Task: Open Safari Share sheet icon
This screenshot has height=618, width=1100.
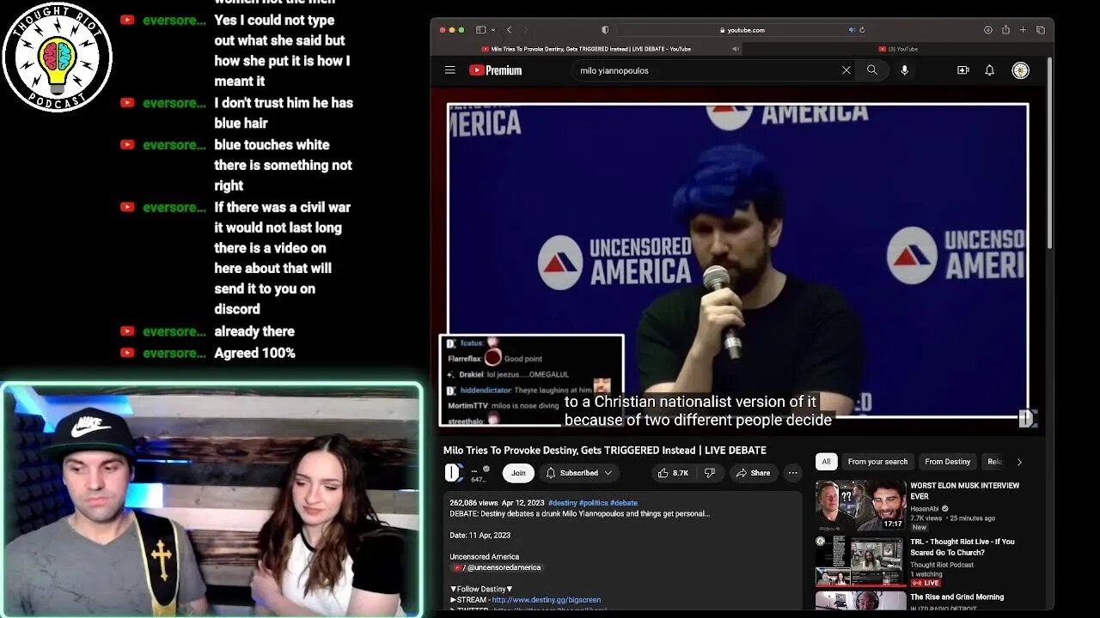Action: tap(1005, 30)
